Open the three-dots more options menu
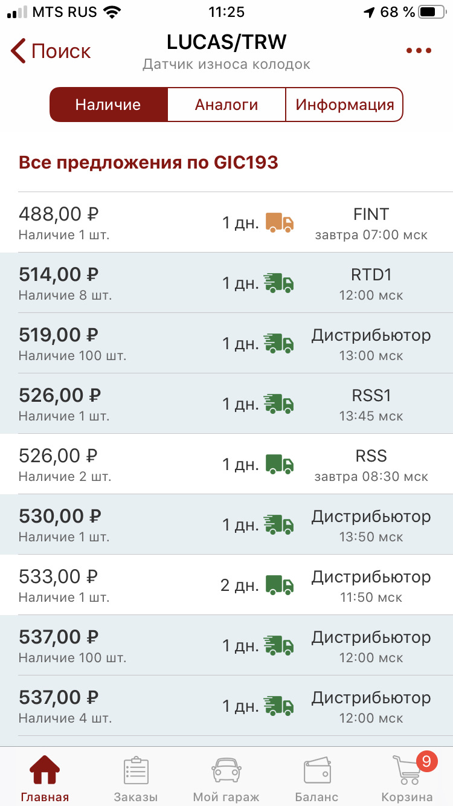 click(x=419, y=51)
